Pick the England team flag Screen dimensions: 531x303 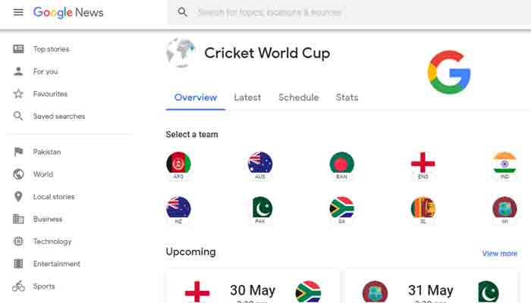(423, 163)
